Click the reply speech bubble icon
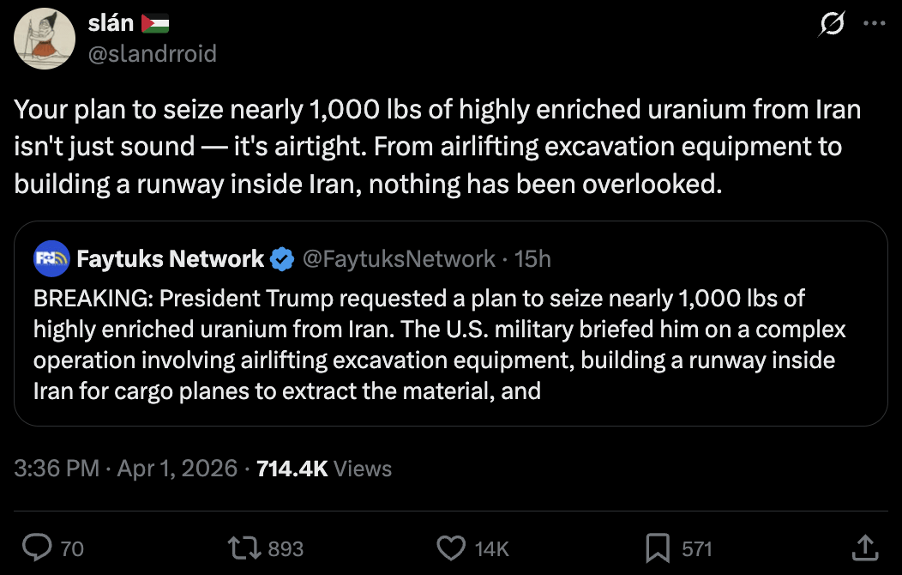Viewport: 902px width, 575px height. point(37,547)
